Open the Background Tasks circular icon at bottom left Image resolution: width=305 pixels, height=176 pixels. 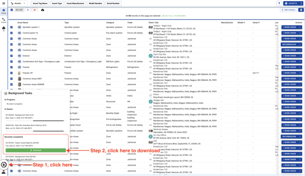[4, 165]
